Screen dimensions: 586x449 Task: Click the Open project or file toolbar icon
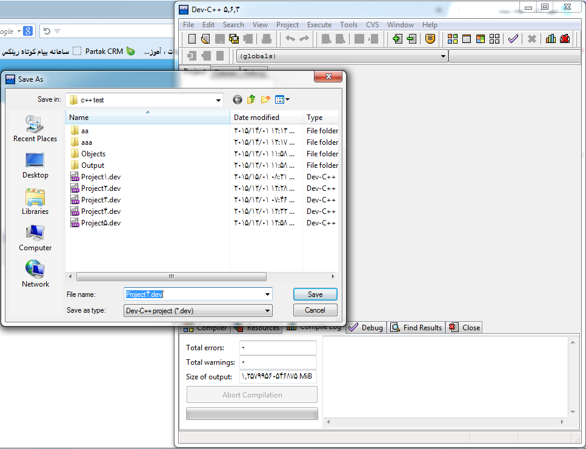click(x=205, y=38)
